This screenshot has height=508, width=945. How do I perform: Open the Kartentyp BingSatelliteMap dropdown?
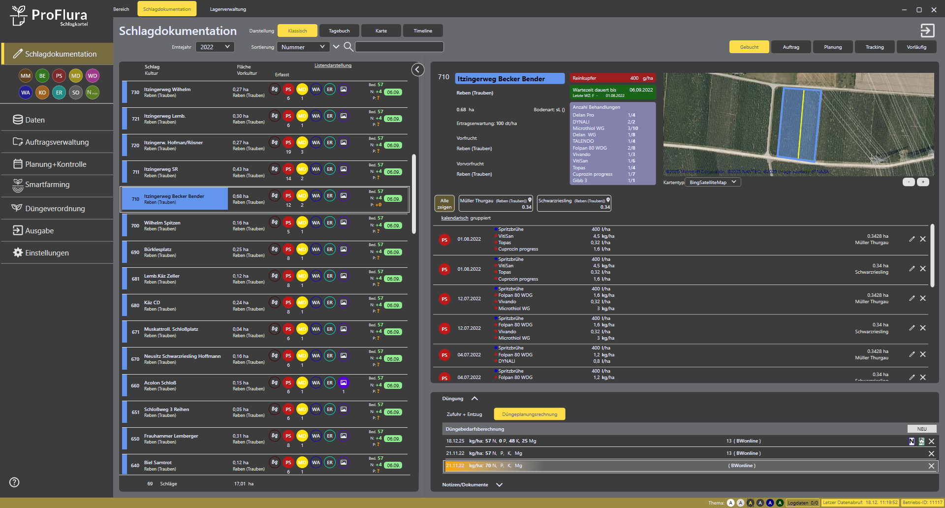point(713,182)
